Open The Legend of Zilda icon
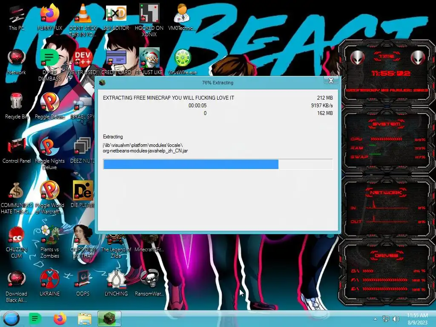The width and height of the screenshot is (436, 327). pos(116,247)
